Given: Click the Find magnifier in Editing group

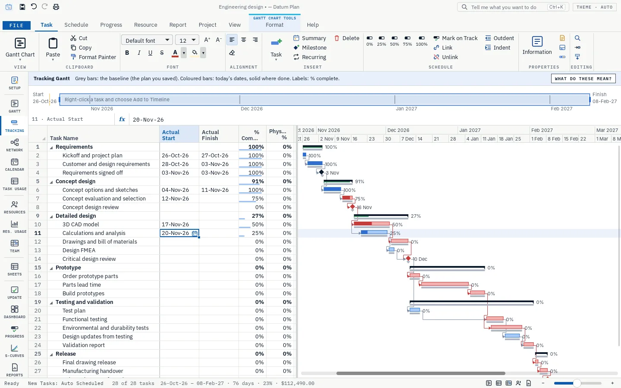Looking at the screenshot, I should (x=577, y=38).
